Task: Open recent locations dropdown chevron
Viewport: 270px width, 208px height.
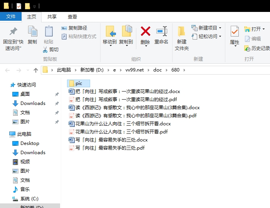Action: tap(28, 70)
